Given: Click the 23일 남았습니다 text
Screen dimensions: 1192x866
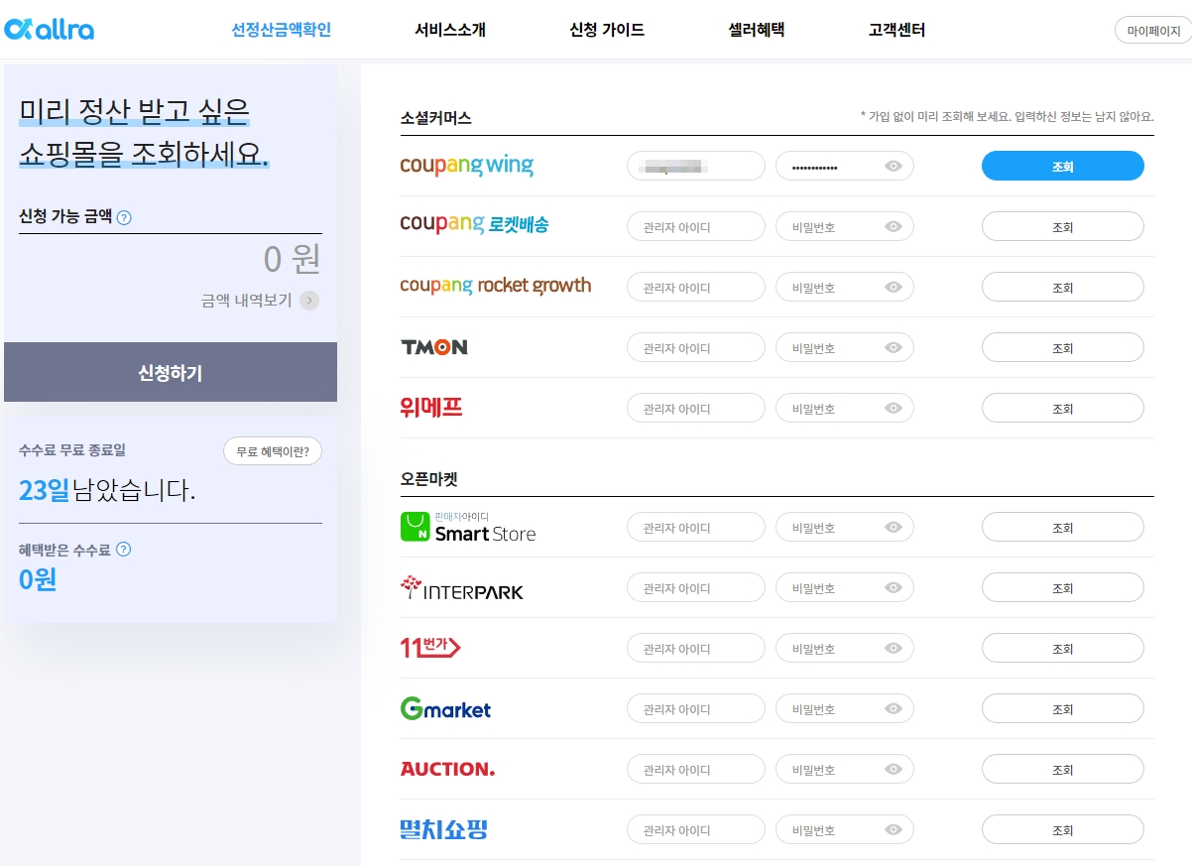Looking at the screenshot, I should point(107,490).
